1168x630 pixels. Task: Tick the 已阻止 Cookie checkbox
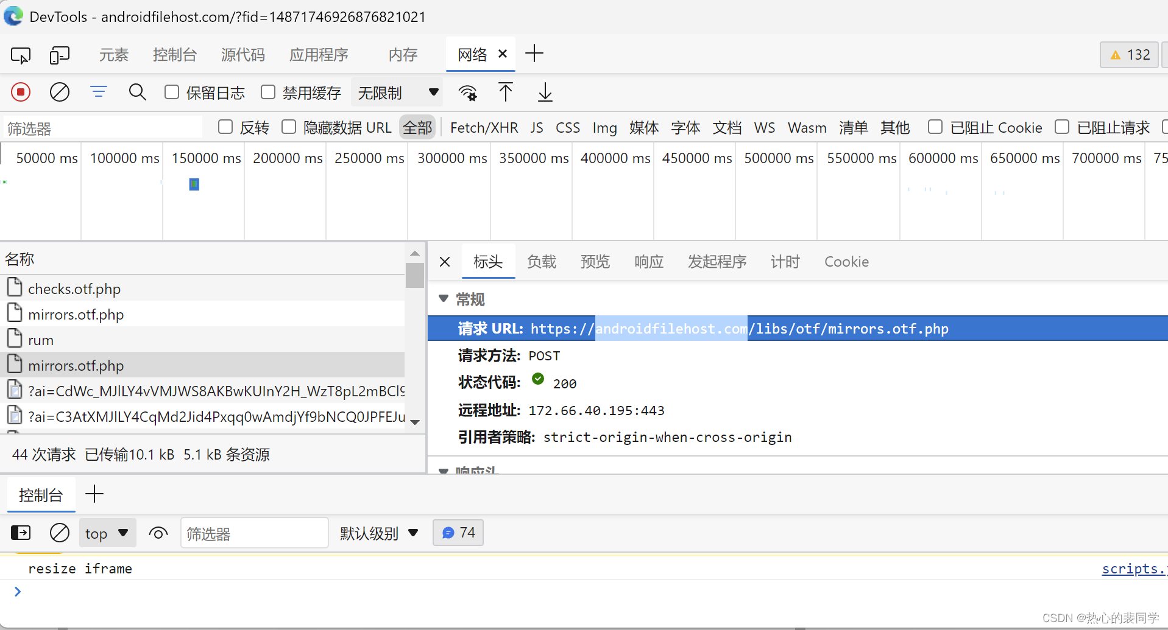[935, 127]
